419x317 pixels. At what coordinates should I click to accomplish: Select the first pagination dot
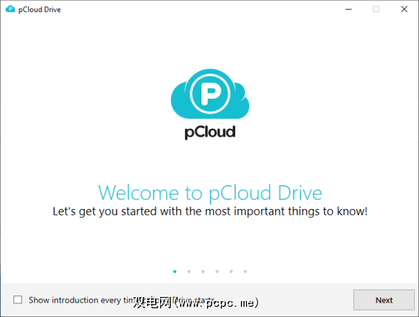(174, 271)
